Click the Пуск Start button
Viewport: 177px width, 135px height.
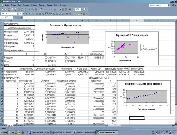4,133
